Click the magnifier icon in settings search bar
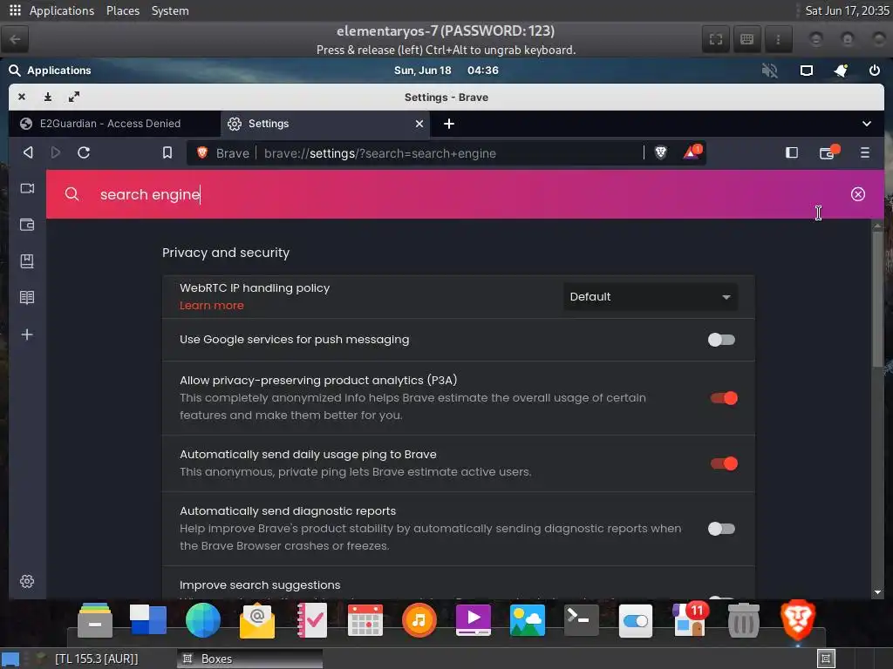893x669 pixels. click(x=72, y=194)
